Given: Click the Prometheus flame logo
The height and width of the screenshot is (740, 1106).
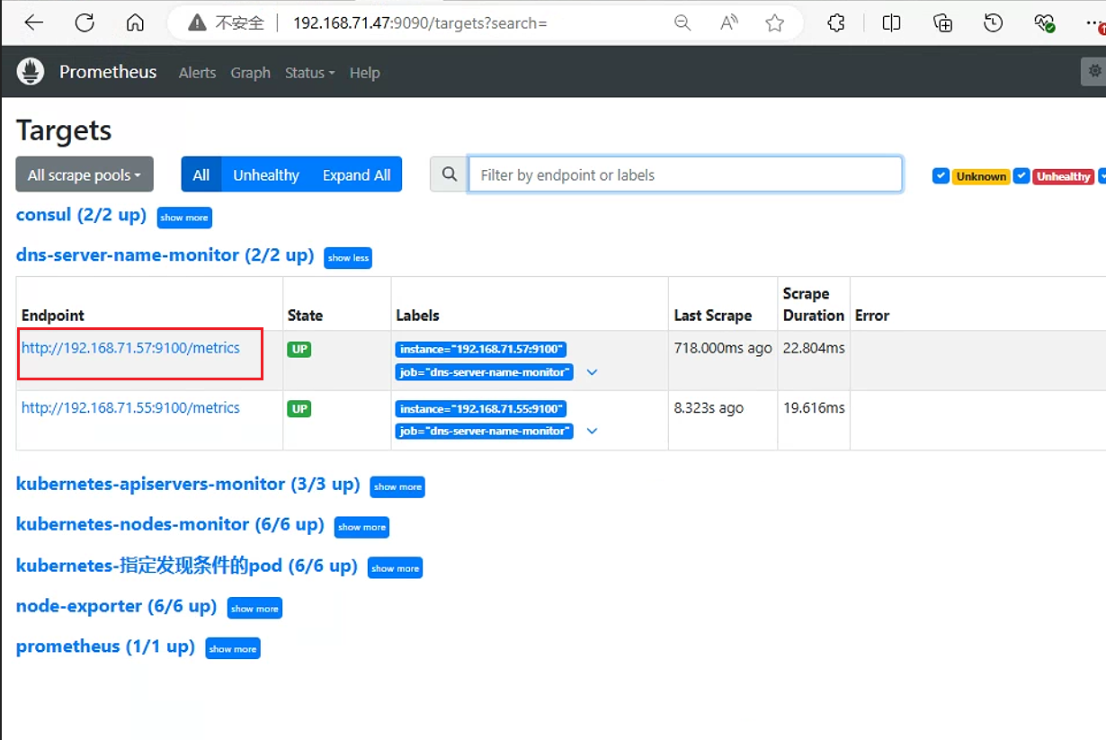Looking at the screenshot, I should (31, 72).
